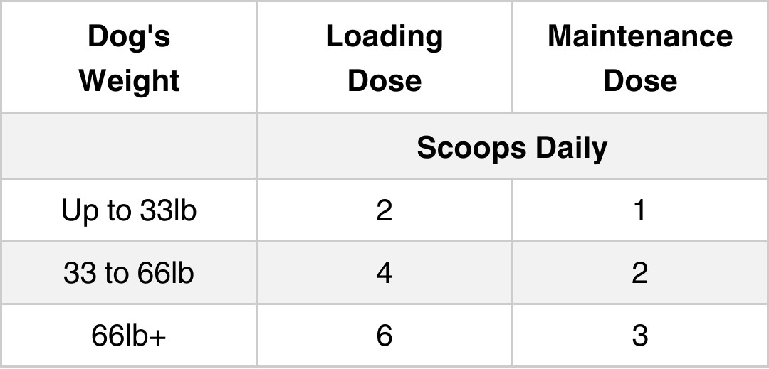This screenshot has width=769, height=369.
Task: Select loading dose value 4 for 33 to 66lb
Action: pyautogui.click(x=384, y=272)
